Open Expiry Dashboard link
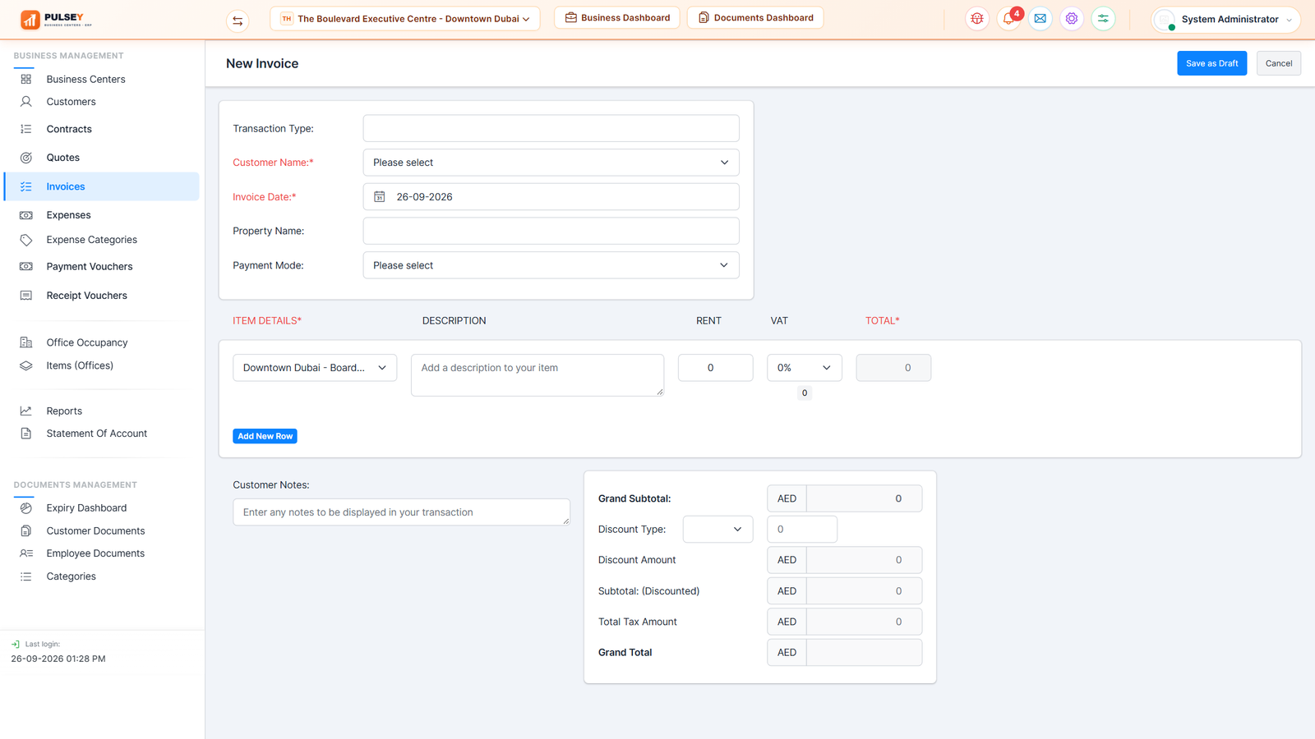The image size is (1315, 739). click(x=86, y=508)
